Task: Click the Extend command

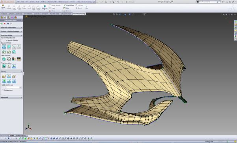Action: point(67,11)
